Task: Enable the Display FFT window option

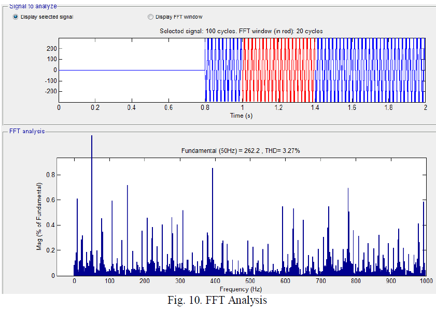Action: pos(151,17)
